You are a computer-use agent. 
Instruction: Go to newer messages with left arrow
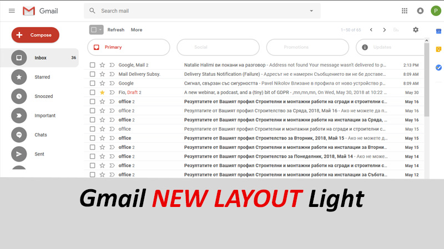tap(371, 30)
